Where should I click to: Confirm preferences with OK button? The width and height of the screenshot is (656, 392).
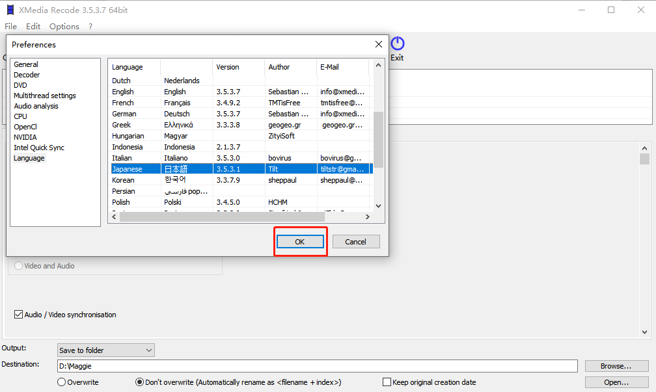[300, 242]
